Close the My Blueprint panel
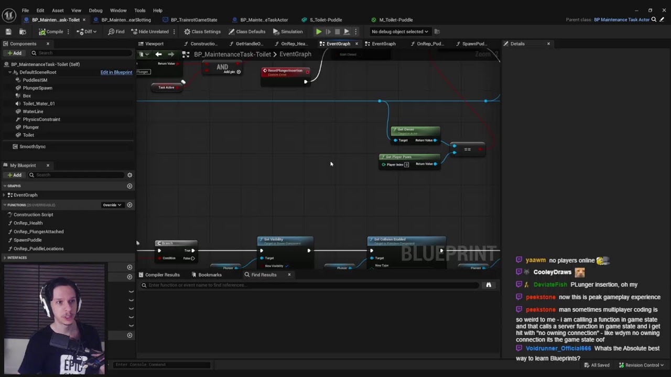The width and height of the screenshot is (671, 377). tap(48, 165)
